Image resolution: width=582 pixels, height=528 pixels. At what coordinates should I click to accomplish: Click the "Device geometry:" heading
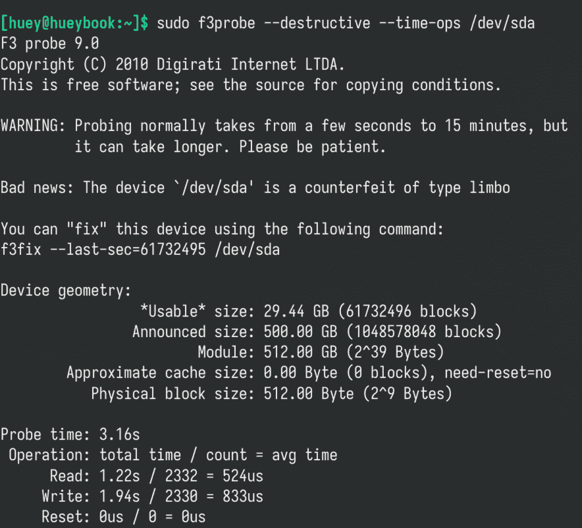[x=66, y=290]
